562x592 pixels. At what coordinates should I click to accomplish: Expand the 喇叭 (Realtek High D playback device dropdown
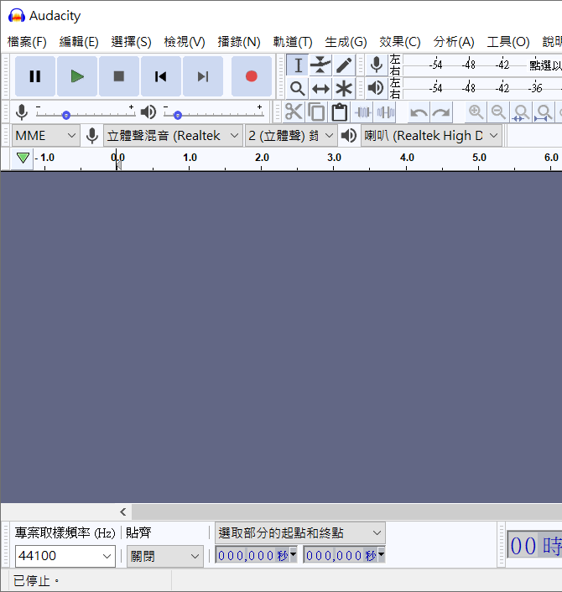[x=431, y=136]
